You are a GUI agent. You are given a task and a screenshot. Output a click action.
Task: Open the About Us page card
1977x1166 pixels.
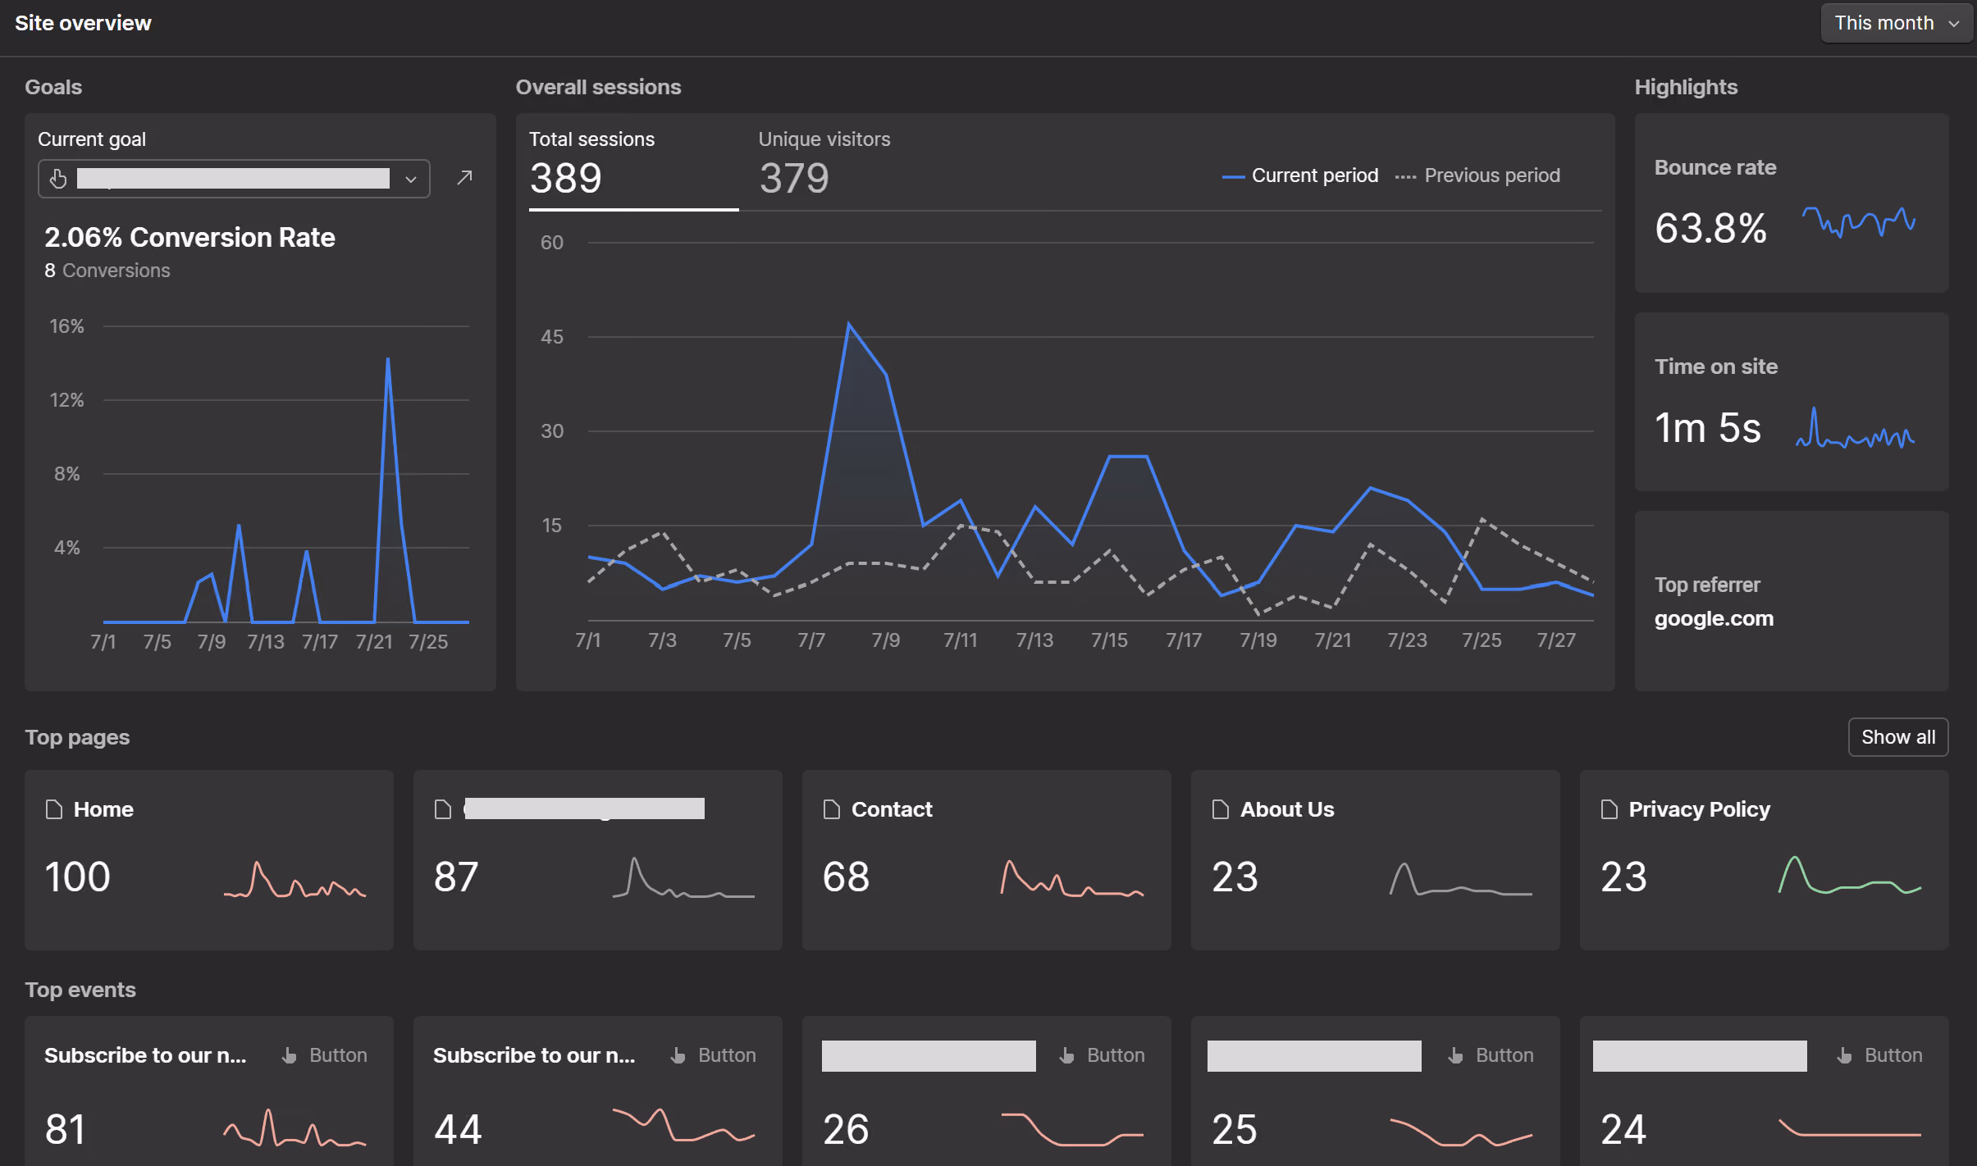coord(1376,859)
